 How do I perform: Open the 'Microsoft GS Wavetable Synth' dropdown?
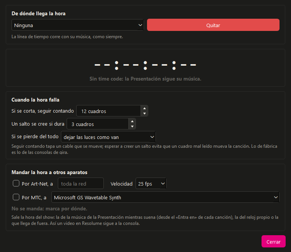tap(165, 197)
